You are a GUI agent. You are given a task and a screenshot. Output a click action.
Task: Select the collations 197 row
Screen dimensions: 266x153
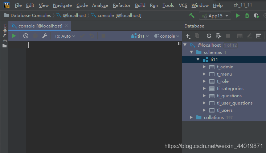(224, 117)
